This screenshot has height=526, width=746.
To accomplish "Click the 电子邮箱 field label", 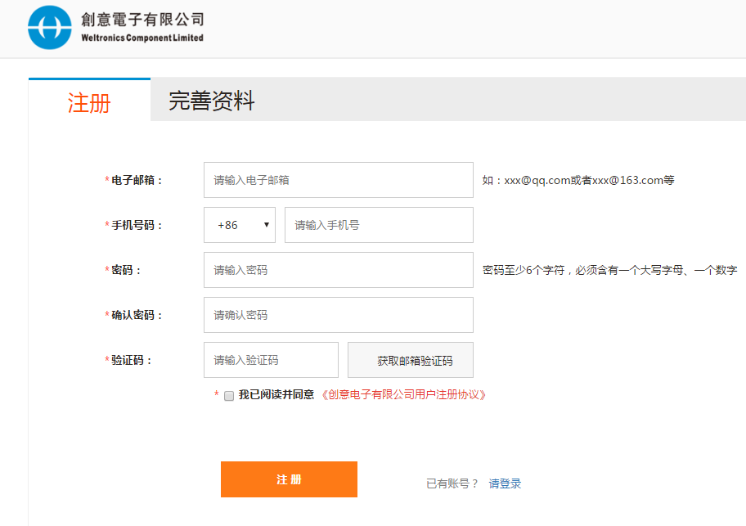I will click(137, 180).
